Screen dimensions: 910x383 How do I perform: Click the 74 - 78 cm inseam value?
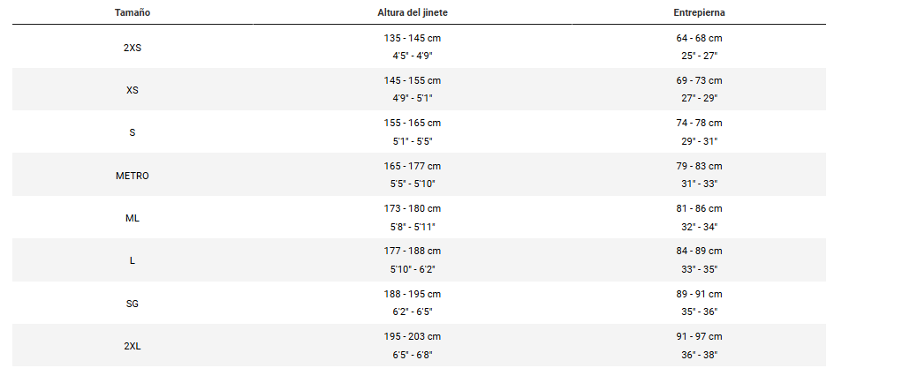click(699, 124)
